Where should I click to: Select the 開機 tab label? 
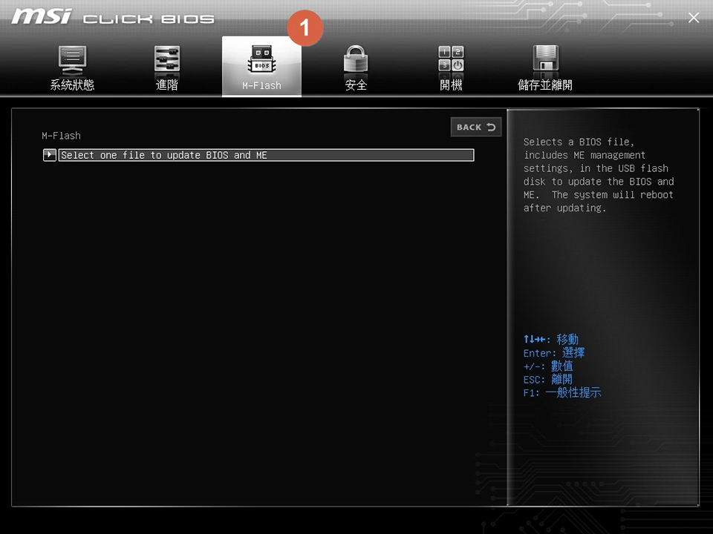[x=451, y=85]
